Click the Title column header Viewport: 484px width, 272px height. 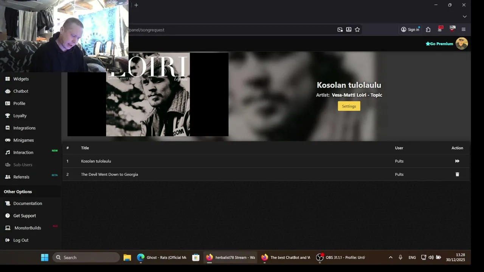pyautogui.click(x=85, y=148)
